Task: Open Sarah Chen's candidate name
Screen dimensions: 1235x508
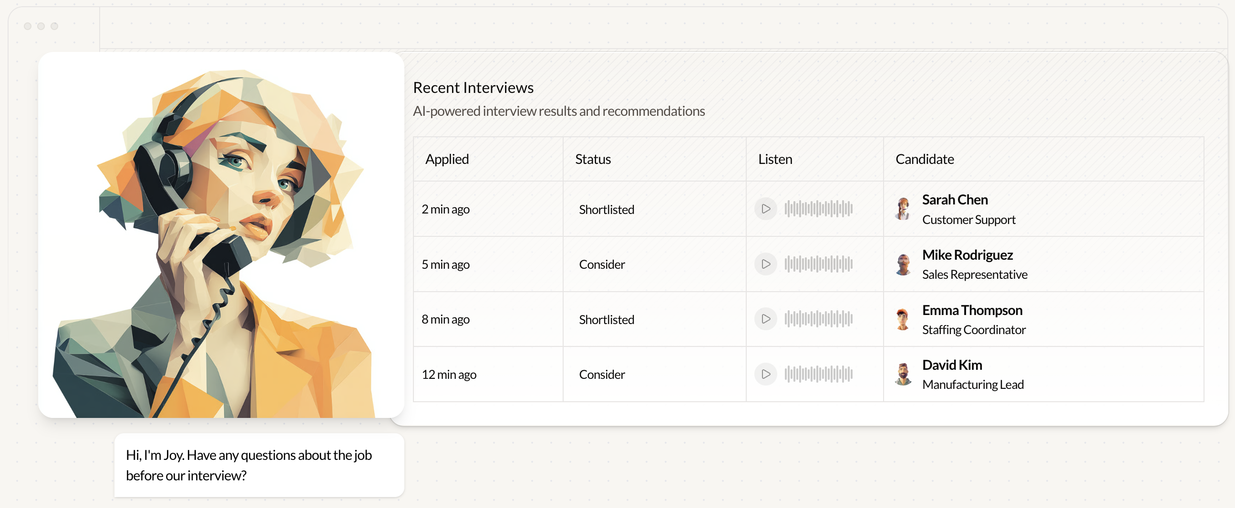Action: (x=955, y=200)
